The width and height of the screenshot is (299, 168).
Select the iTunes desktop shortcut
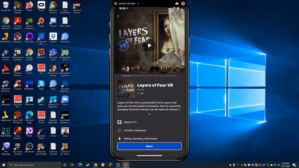coord(29,70)
